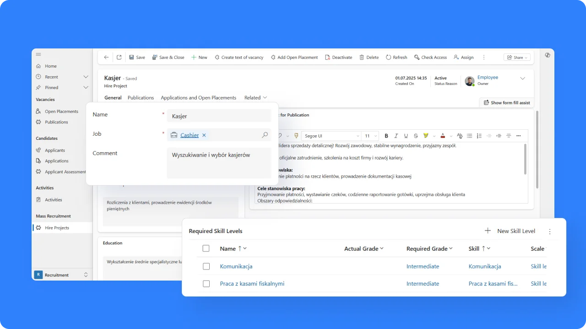Open the Segoe UI font dropdown
Image resolution: width=586 pixels, height=329 pixels.
331,136
